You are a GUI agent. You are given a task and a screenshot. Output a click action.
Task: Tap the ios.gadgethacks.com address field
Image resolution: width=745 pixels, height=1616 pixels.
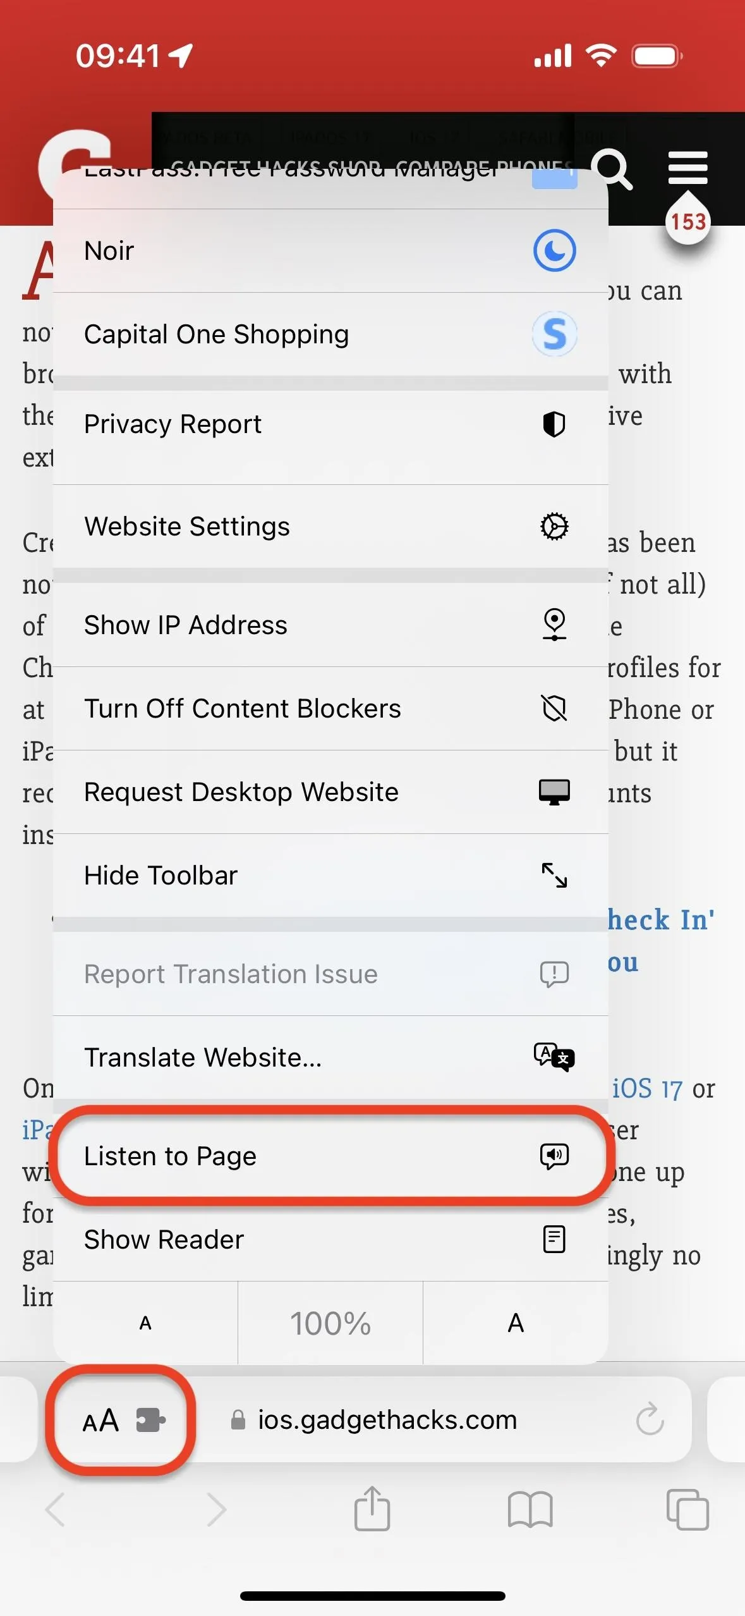(x=387, y=1420)
